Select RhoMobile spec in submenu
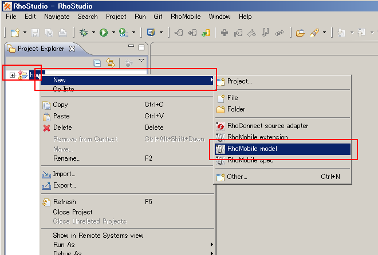The height and width of the screenshot is (255, 378). tap(283, 160)
